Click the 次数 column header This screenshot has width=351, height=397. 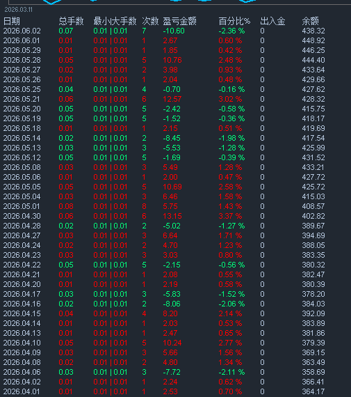point(150,21)
